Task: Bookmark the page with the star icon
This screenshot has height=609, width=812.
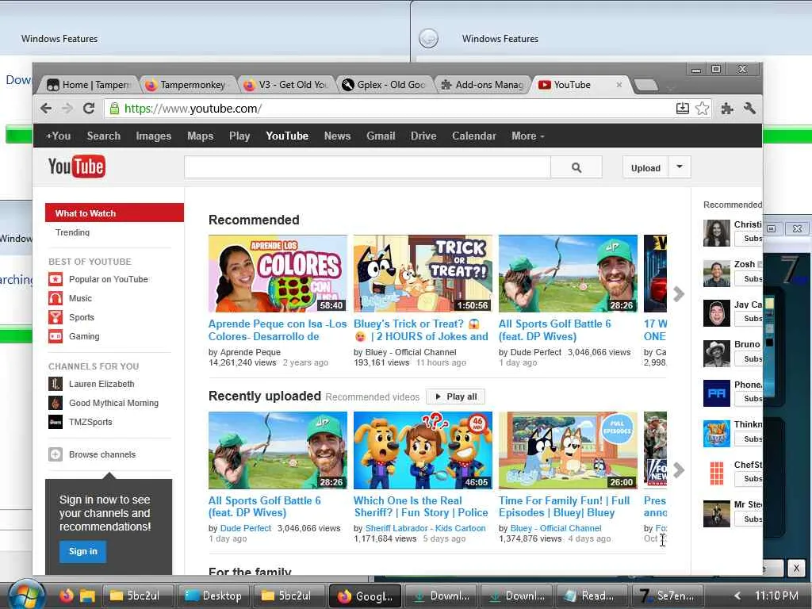Action: pyautogui.click(x=703, y=108)
